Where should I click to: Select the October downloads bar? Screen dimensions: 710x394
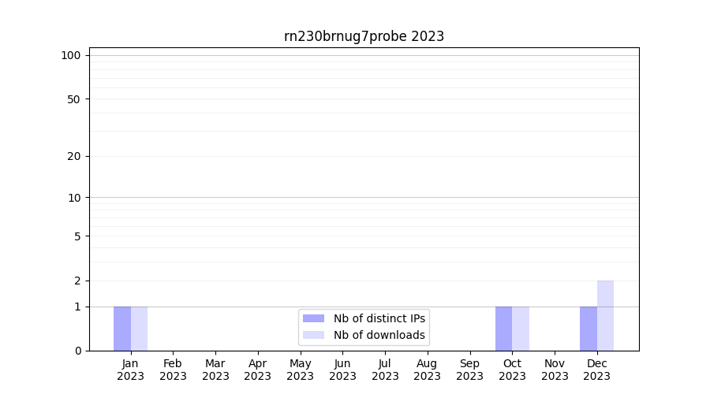point(521,329)
